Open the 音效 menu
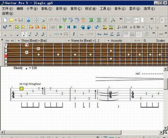Viewport: 168px width, 138px height. pyautogui.click(x=76, y=9)
